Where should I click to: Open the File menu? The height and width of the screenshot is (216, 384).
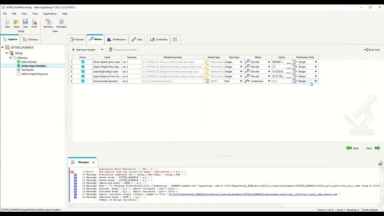click(x=5, y=14)
